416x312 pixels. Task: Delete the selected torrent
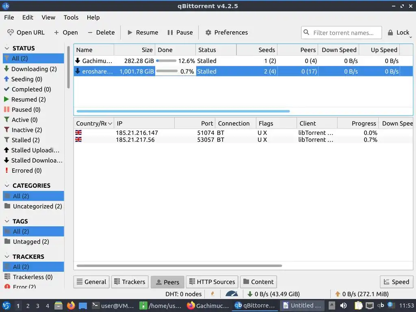(x=101, y=32)
